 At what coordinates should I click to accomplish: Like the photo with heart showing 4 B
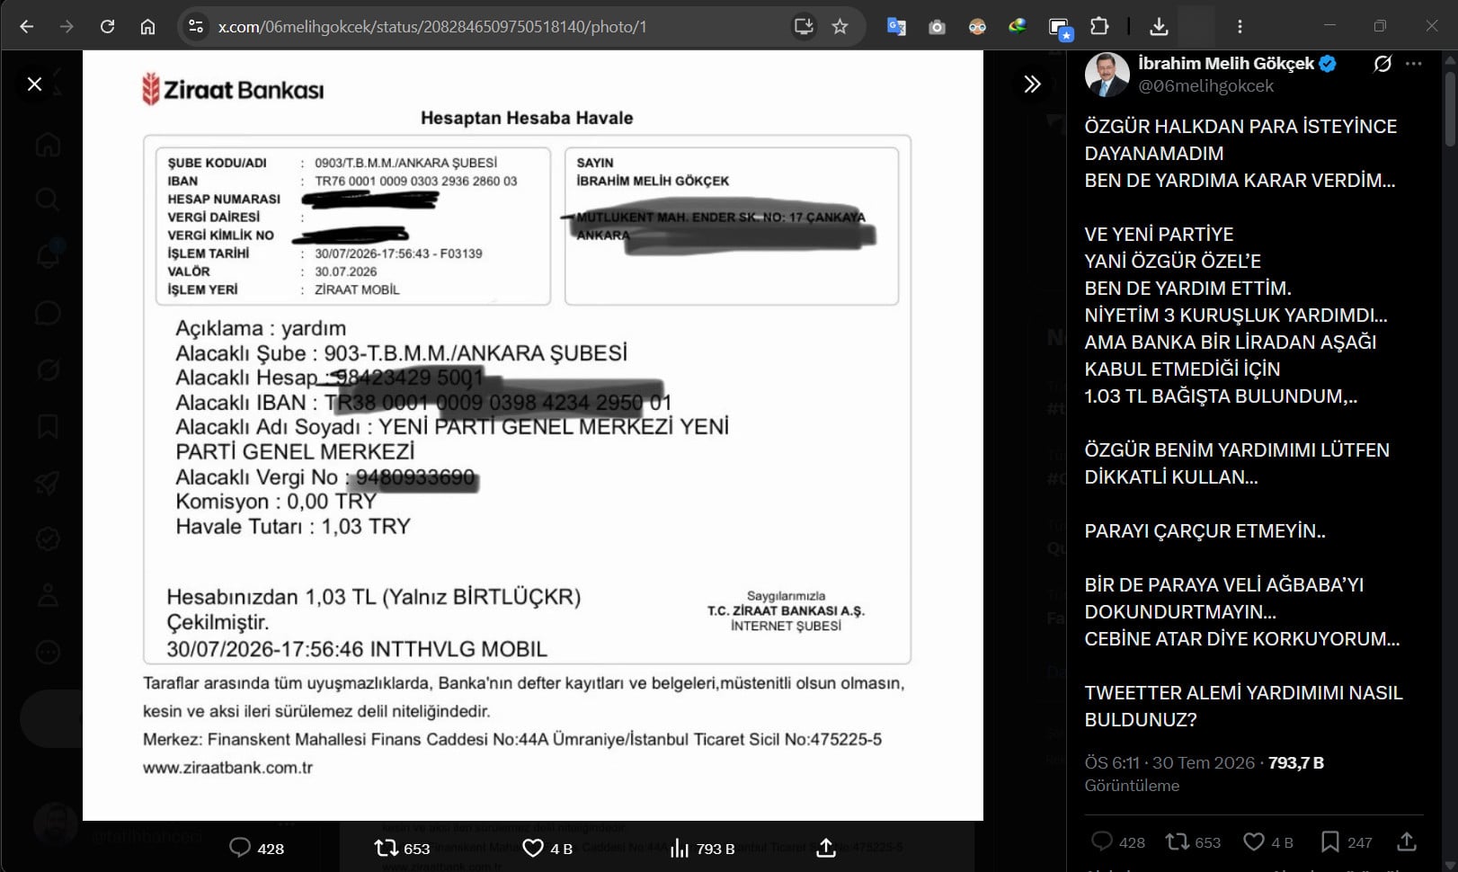(x=547, y=848)
